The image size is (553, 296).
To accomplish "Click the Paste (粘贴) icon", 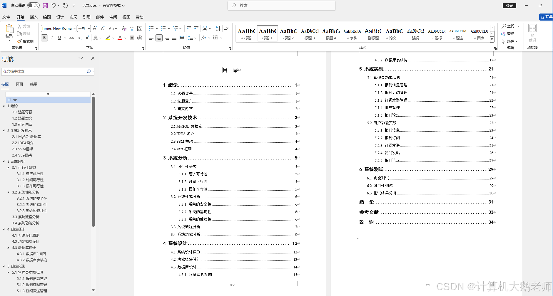I will (9, 29).
